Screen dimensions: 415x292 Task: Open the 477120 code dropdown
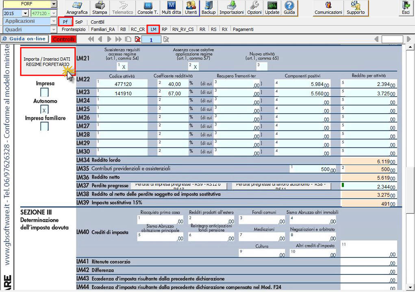(x=54, y=13)
